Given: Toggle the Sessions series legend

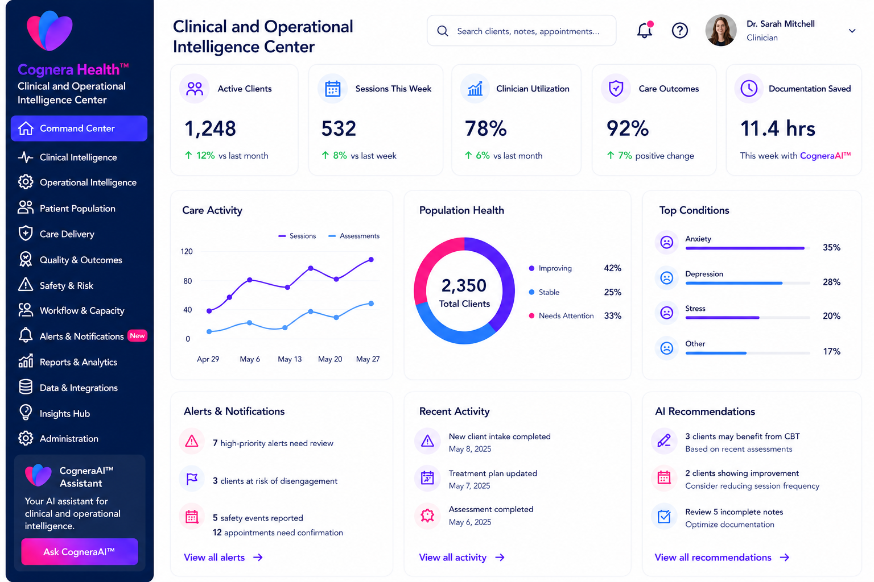Looking at the screenshot, I should click(x=297, y=236).
